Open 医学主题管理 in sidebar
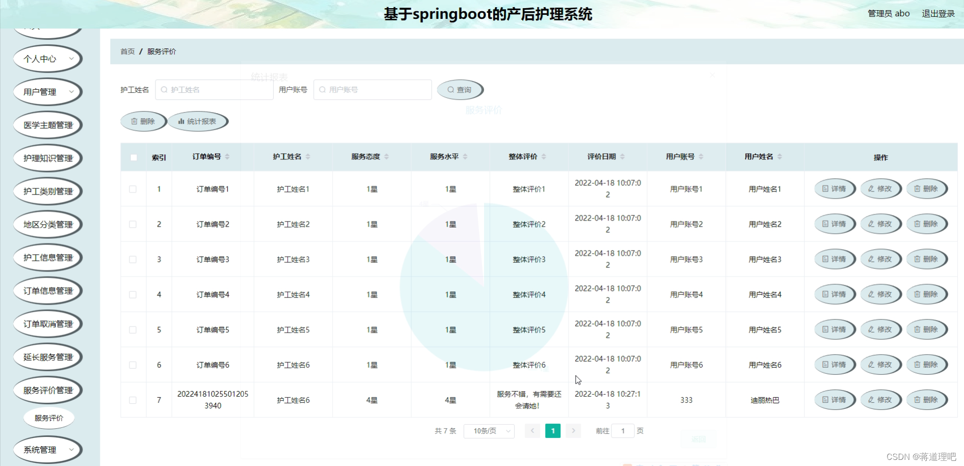Viewport: 964px width, 466px height. pos(47,125)
